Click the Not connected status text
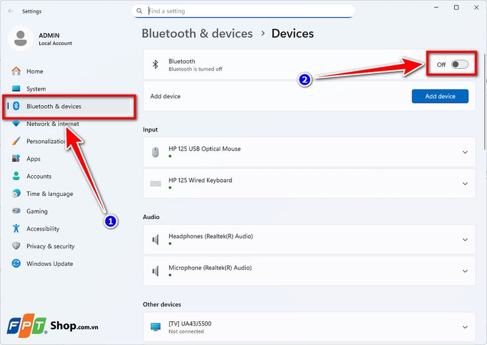The width and height of the screenshot is (487, 345). pos(186,332)
